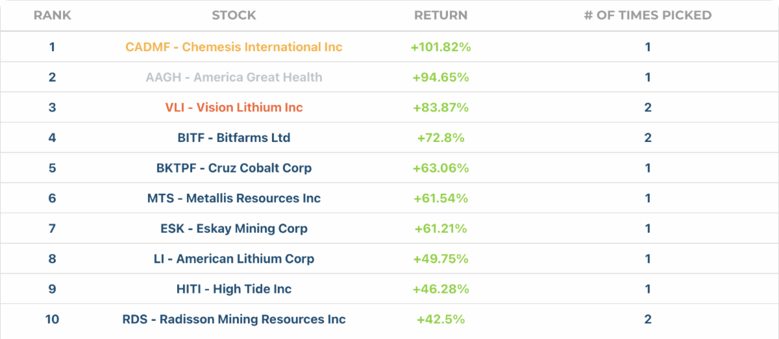
Task: Sort by RETURN column header
Action: tap(441, 15)
